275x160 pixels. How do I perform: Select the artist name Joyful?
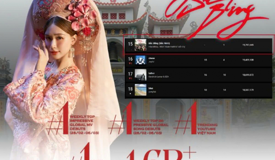(x=151, y=62)
